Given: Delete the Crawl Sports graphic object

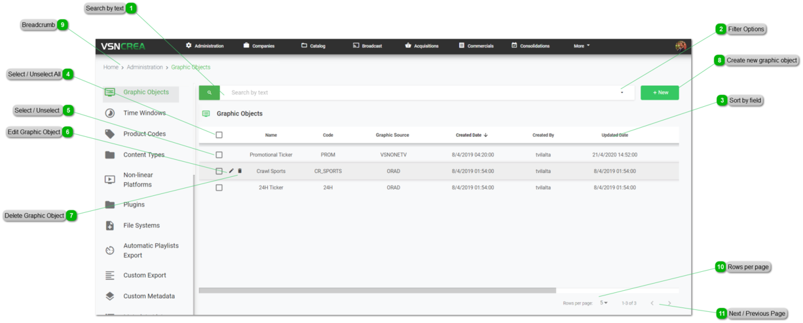Looking at the screenshot, I should (x=240, y=171).
